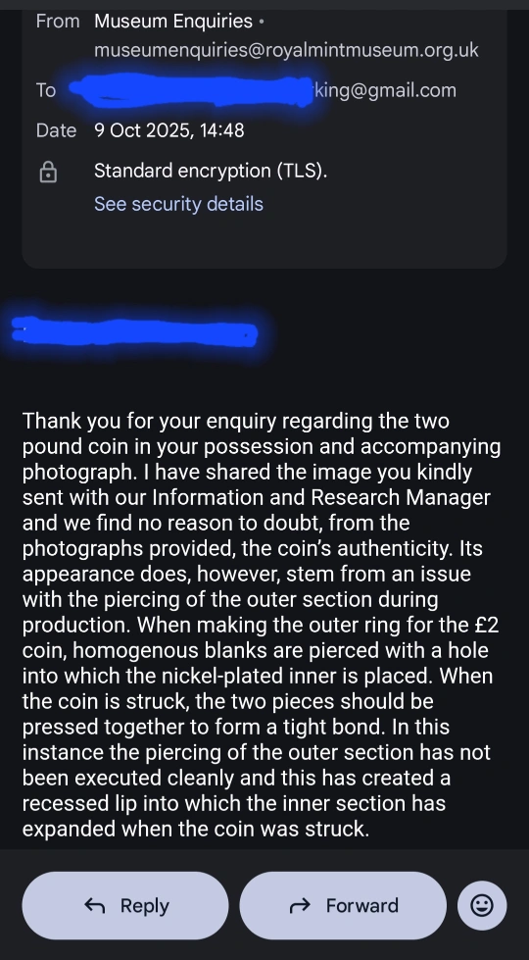
Task: Click the museumenquiries@royalmintmuseum.org.uk address
Action: 286,50
